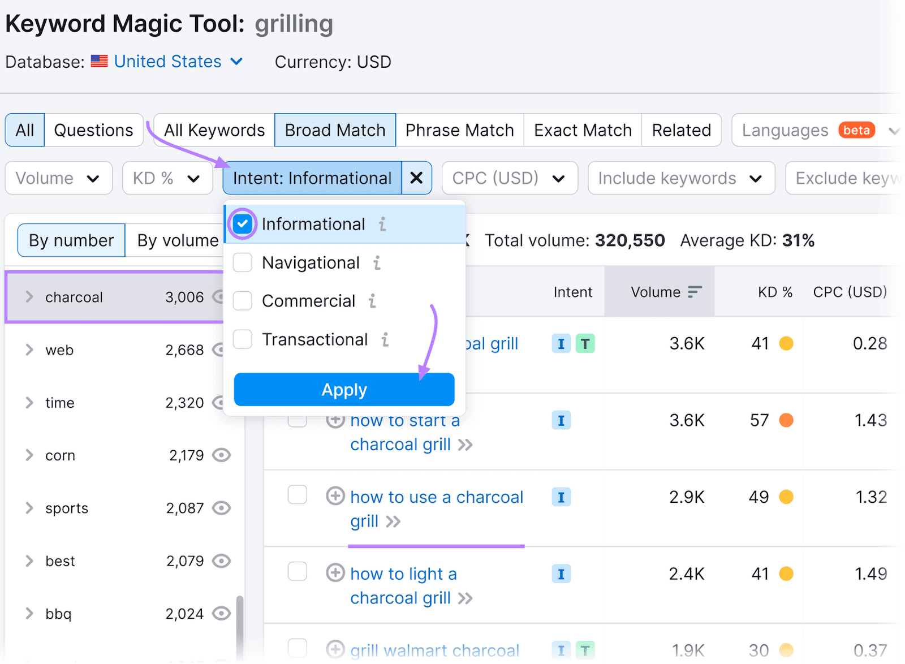Uncheck the Informational intent option

pyautogui.click(x=243, y=224)
